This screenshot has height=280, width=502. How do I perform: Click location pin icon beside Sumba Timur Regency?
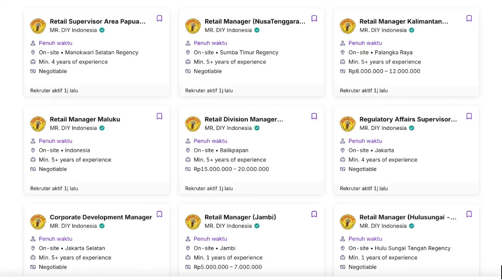click(x=188, y=52)
